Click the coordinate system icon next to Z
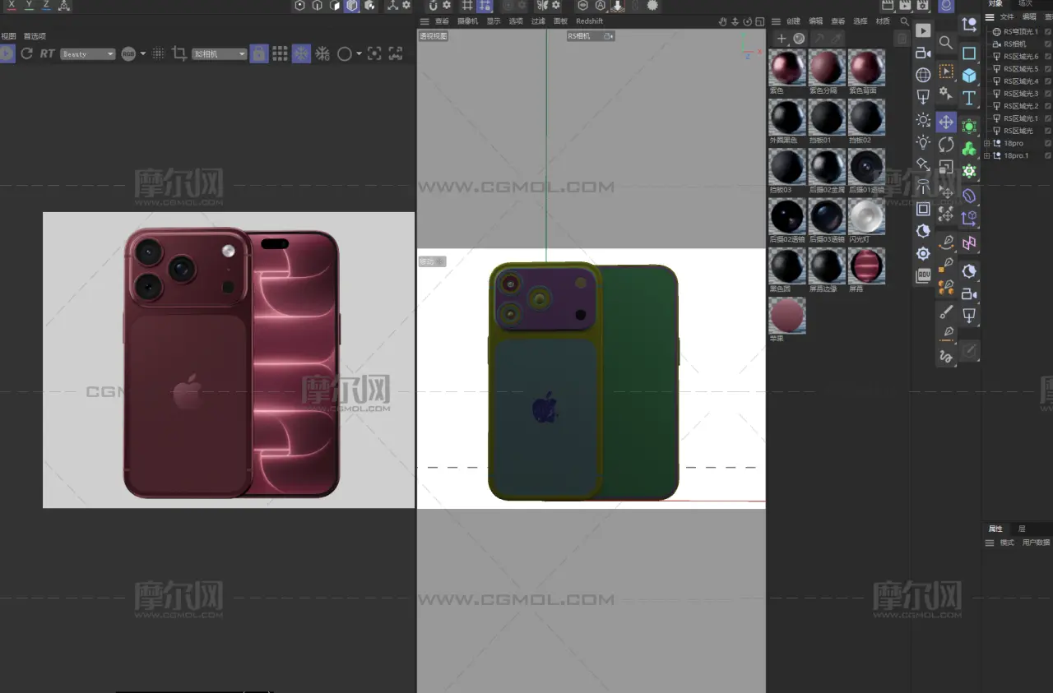1053x693 pixels. (x=64, y=5)
